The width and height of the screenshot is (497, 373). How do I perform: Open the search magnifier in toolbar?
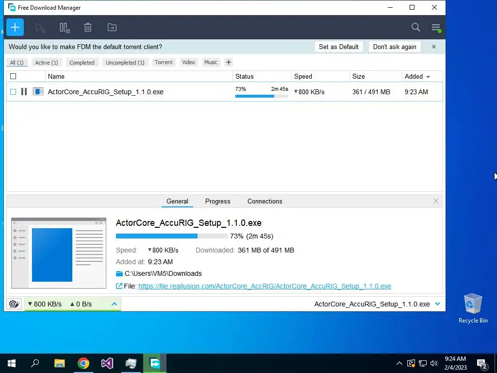coord(416,27)
